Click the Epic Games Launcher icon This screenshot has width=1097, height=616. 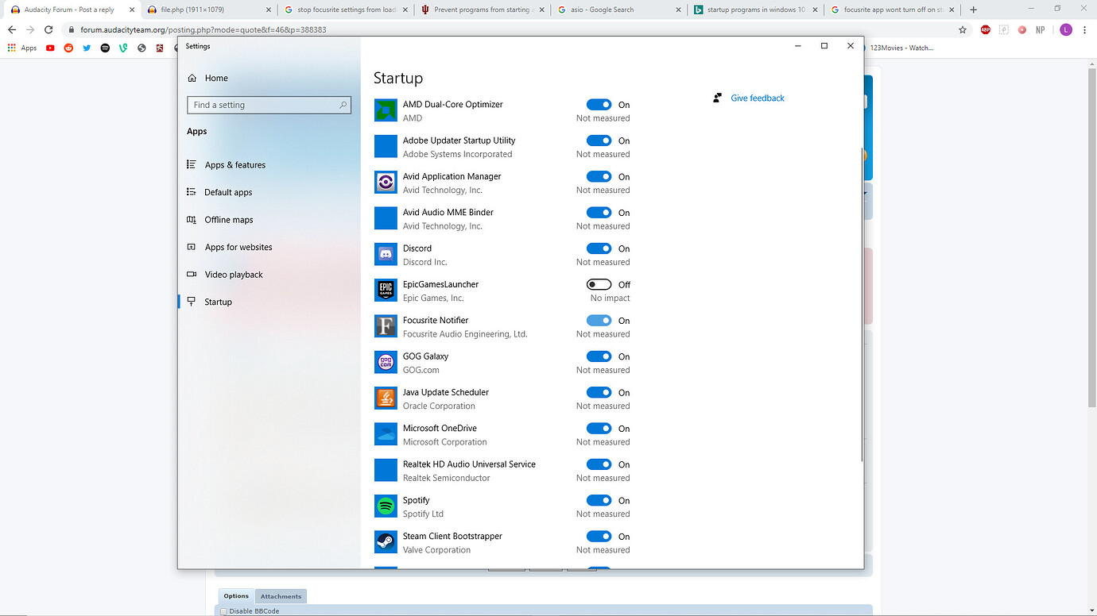click(x=386, y=291)
